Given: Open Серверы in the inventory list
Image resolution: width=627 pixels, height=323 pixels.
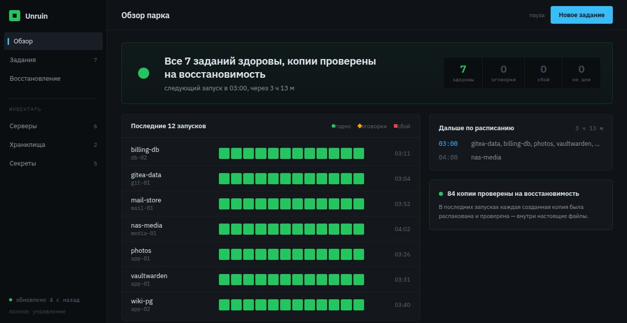Looking at the screenshot, I should tap(54, 126).
